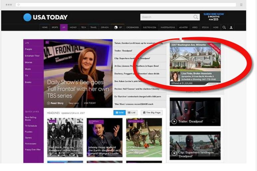The height and width of the screenshot is (171, 257).
Task: Expand the MORE navigation menu
Action: (x=216, y=28)
